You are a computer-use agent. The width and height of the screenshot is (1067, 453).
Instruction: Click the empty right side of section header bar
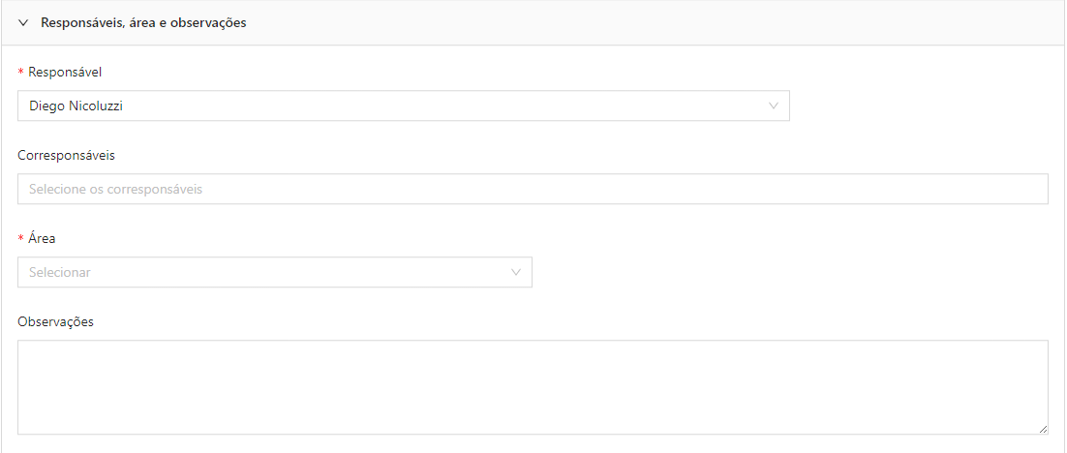[654, 22]
